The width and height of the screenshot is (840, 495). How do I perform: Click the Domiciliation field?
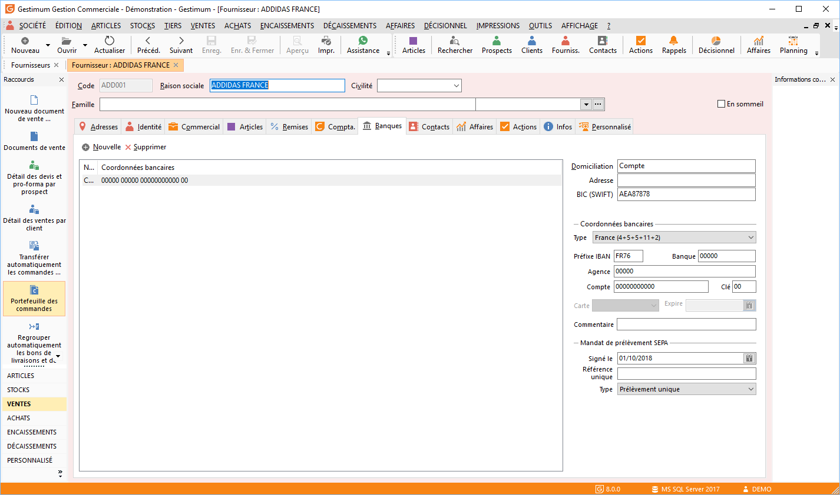686,166
